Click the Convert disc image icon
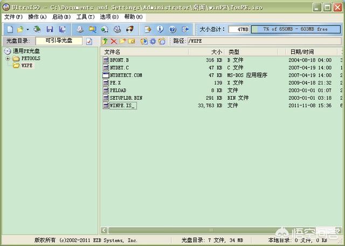This screenshot has width=345, height=246. coord(105,29)
